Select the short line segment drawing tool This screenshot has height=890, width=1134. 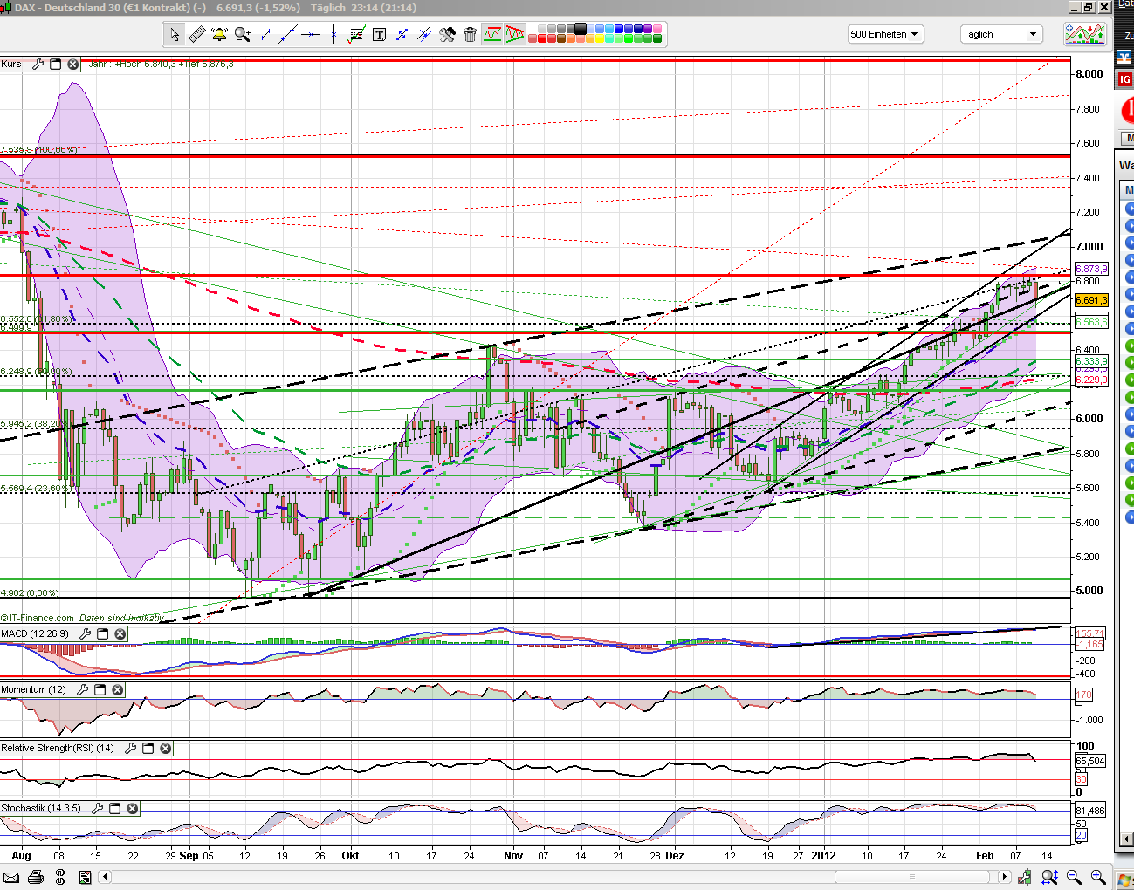point(265,34)
